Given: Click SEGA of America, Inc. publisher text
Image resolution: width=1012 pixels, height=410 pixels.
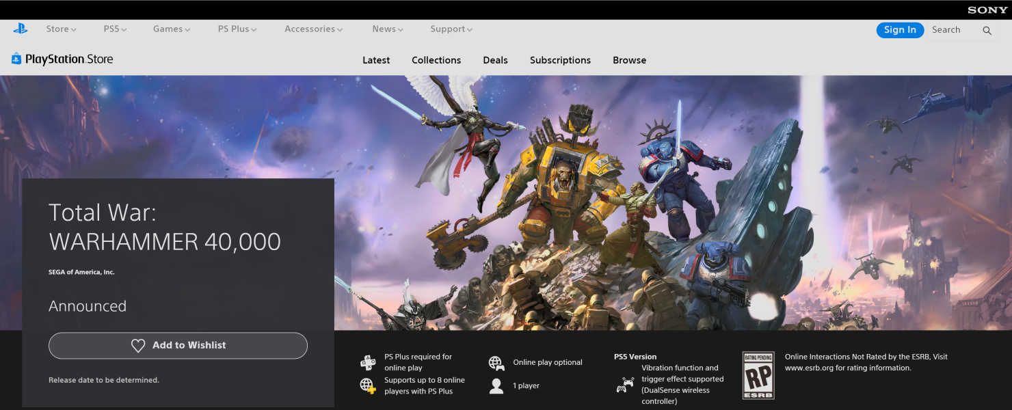Looking at the screenshot, I should [81, 273].
